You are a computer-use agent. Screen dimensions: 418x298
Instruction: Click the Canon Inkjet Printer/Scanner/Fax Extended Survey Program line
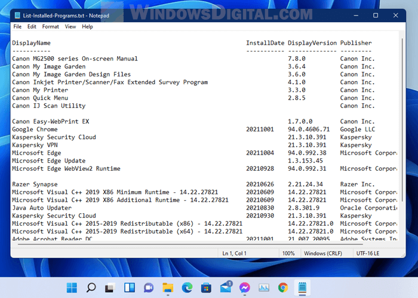pyautogui.click(x=110, y=82)
